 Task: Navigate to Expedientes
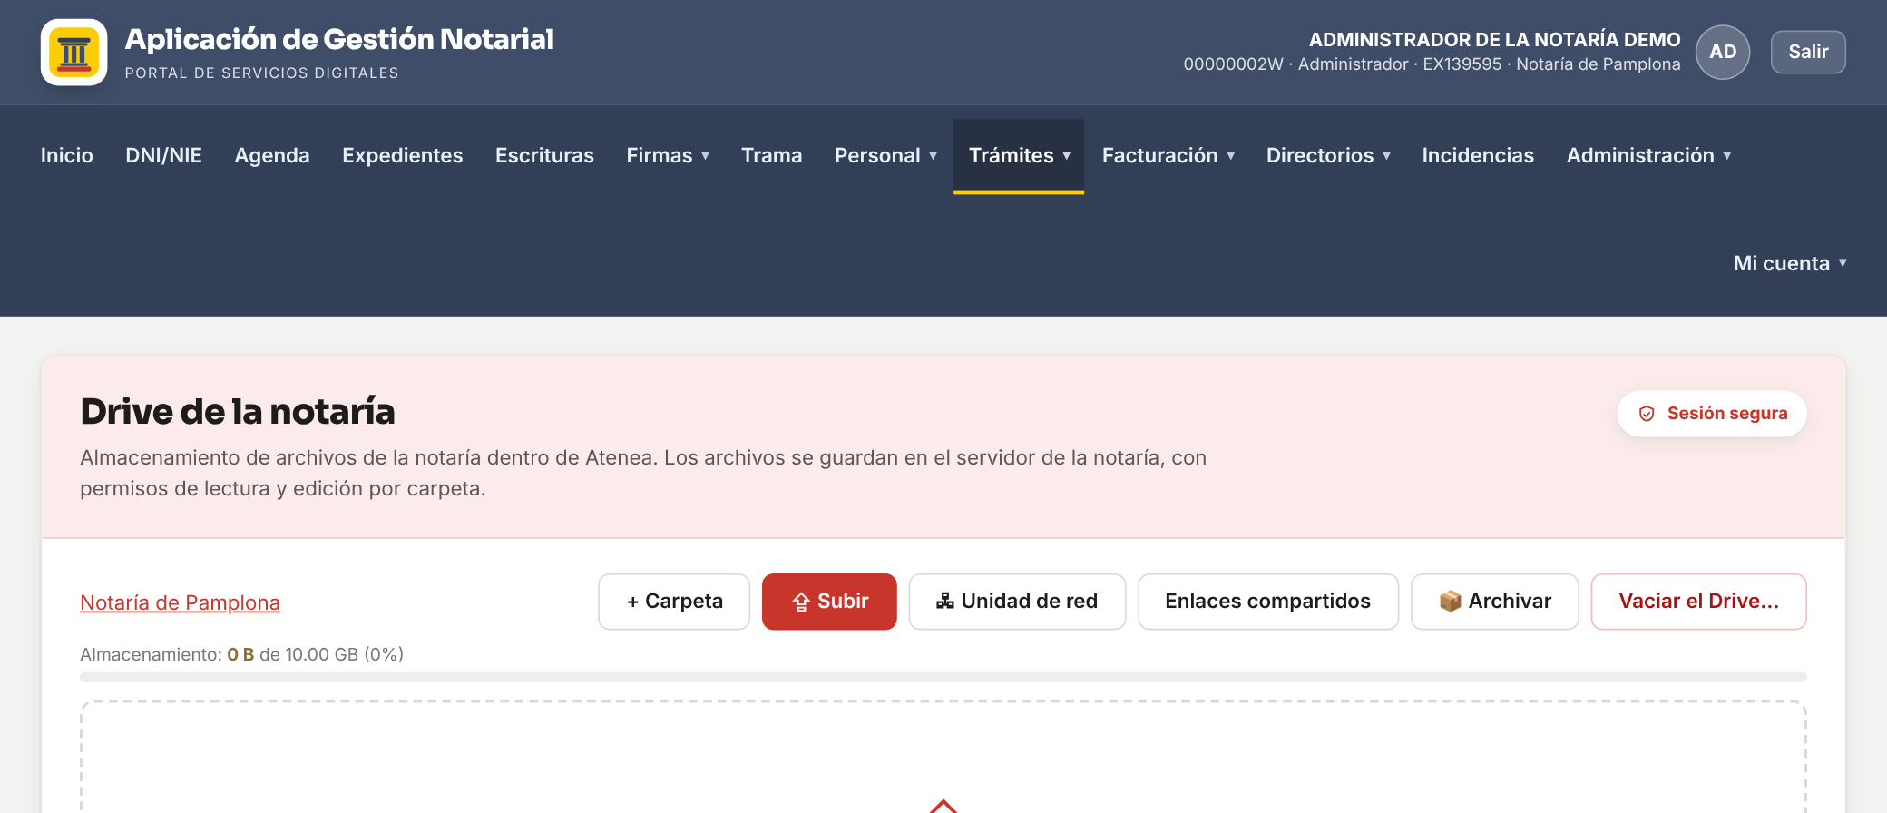403,156
